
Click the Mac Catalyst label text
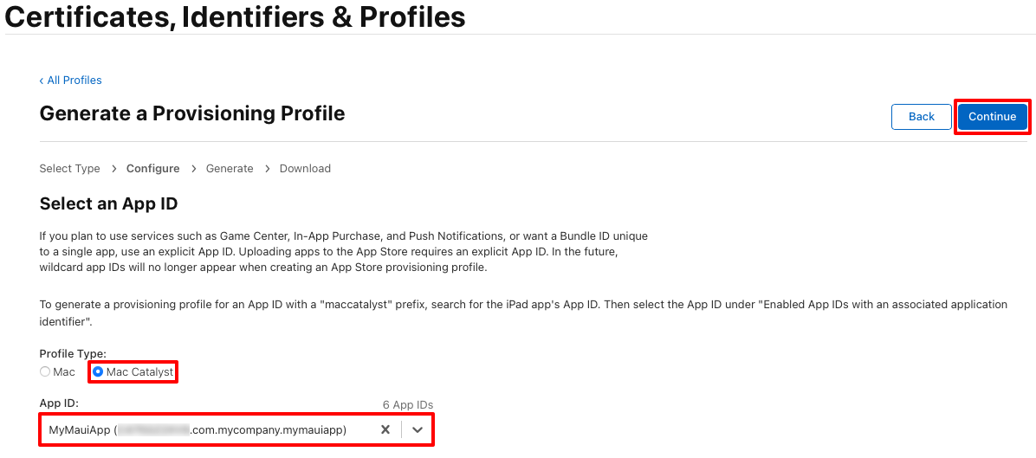click(x=139, y=371)
